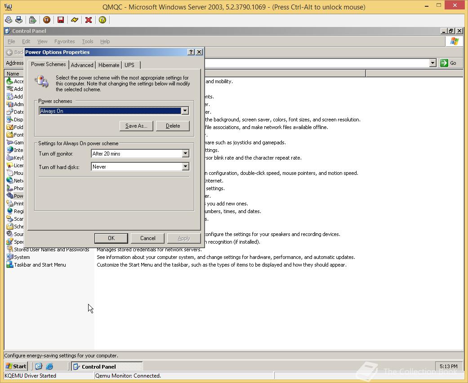Open help with yellow question mark icon
Viewport: 468px width, 383px height.
tap(103, 20)
